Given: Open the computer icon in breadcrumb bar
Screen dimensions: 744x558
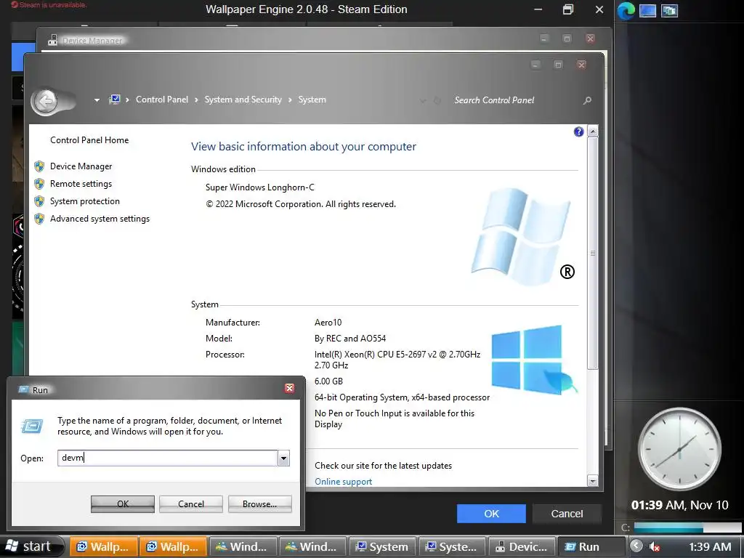Looking at the screenshot, I should (x=114, y=100).
